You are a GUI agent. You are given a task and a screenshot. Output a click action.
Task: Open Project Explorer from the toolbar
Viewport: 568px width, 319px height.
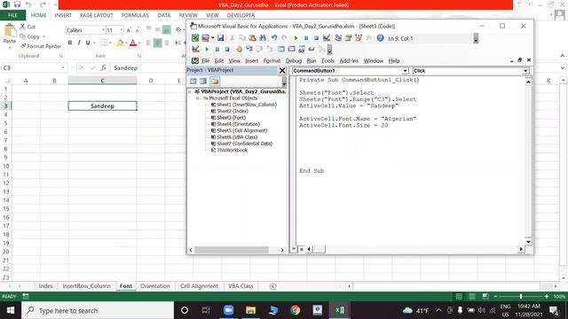(338, 38)
